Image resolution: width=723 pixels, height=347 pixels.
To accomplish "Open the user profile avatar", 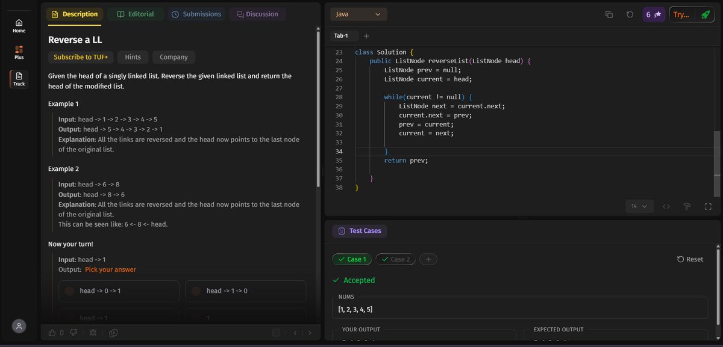I will [19, 325].
